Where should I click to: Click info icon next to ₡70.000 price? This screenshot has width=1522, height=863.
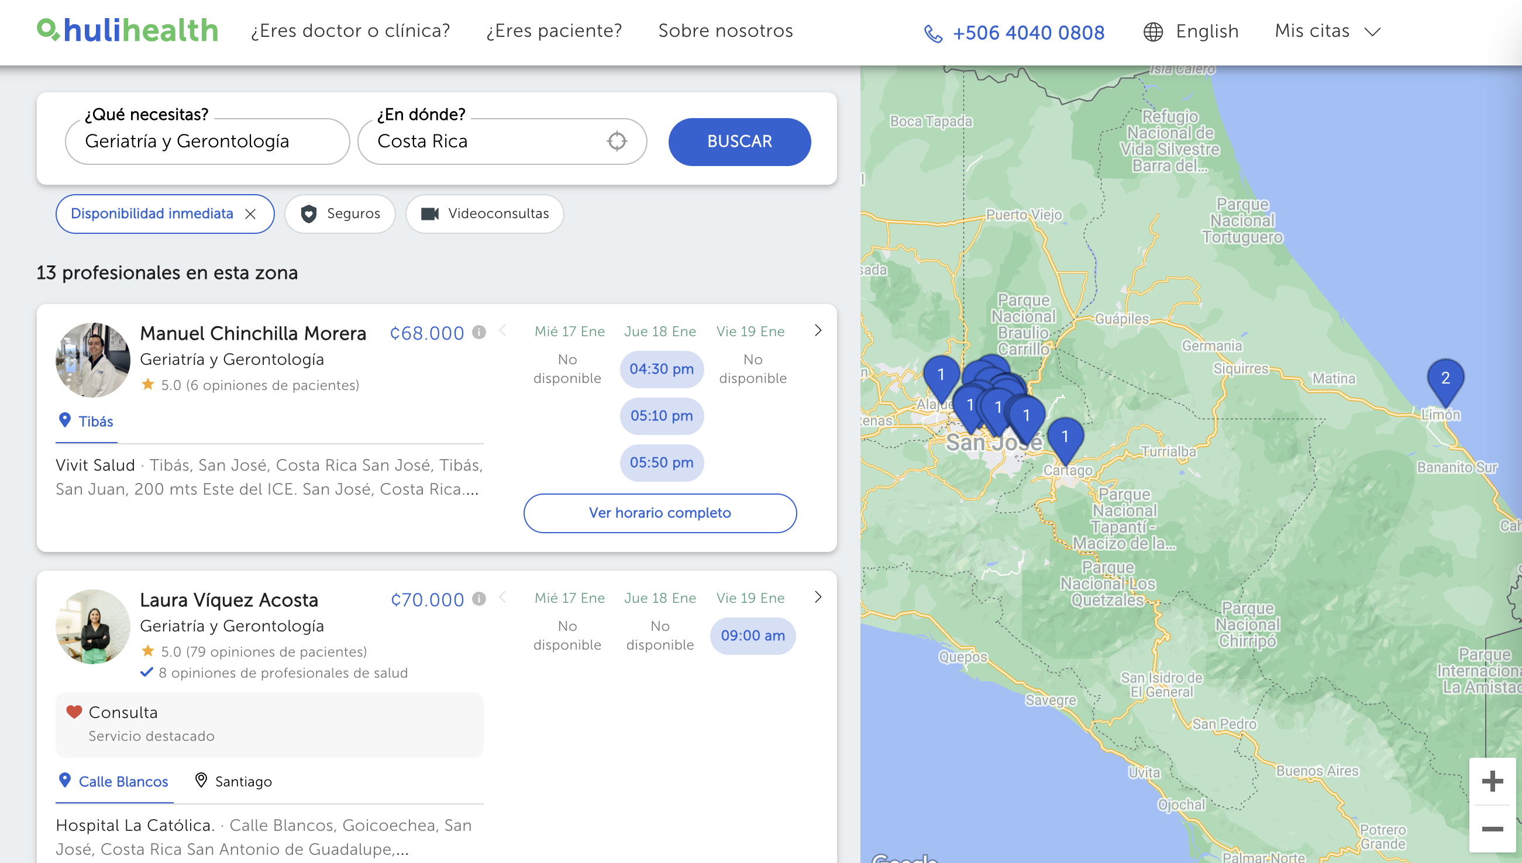coord(479,599)
